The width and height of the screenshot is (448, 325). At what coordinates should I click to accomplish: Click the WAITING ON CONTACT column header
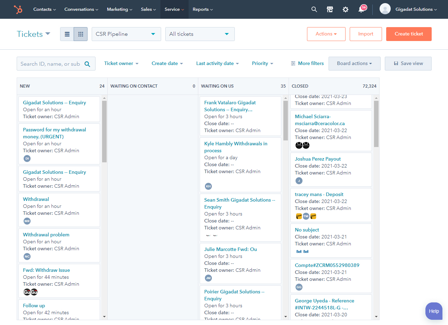(153, 86)
